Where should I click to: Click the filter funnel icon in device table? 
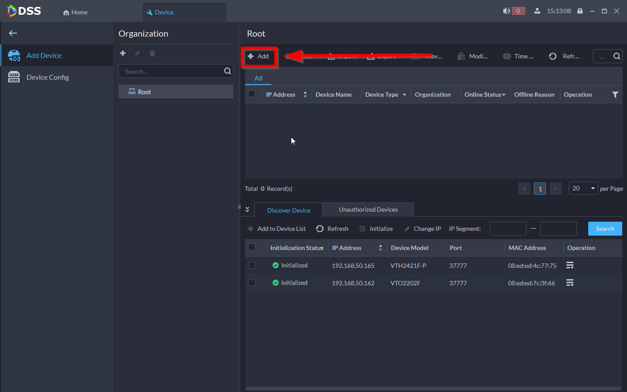(615, 95)
